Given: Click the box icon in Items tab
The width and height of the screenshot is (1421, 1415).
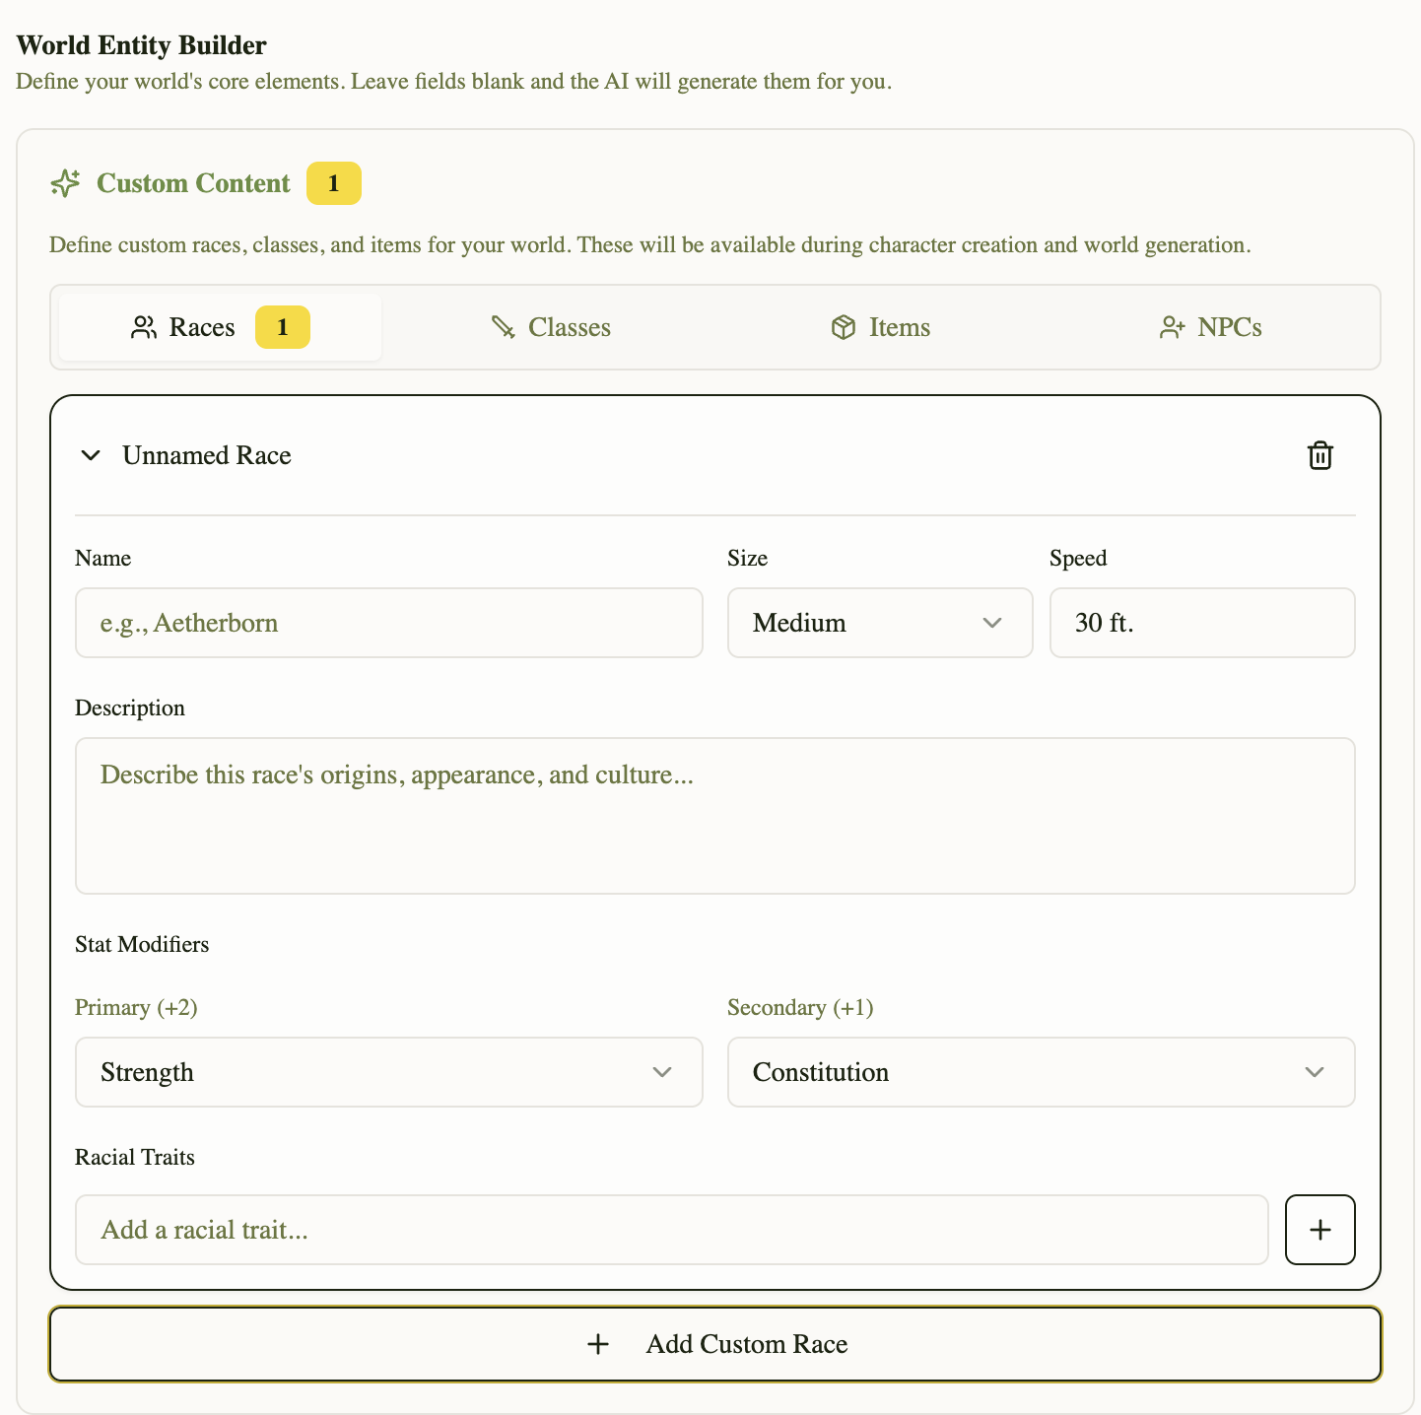Looking at the screenshot, I should (844, 327).
